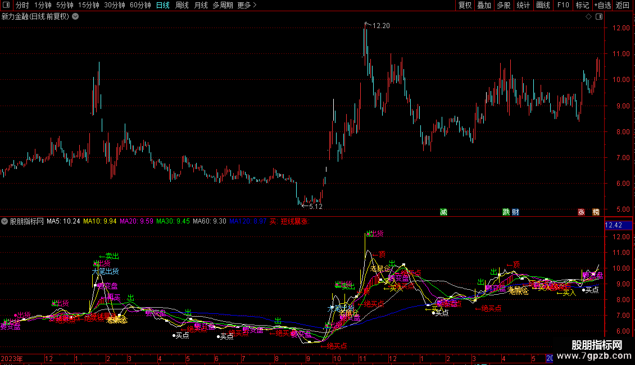The image size is (635, 365).
Task: Click the MA10: 9.94 indicator value
Action: [99, 221]
